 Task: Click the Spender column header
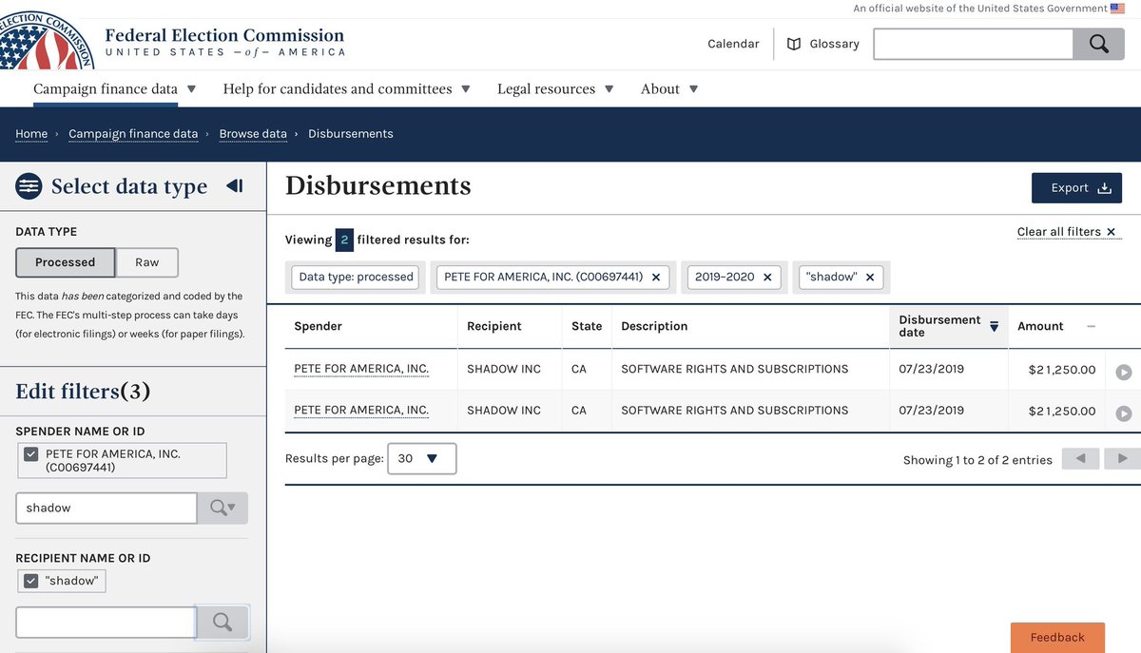pyautogui.click(x=318, y=326)
